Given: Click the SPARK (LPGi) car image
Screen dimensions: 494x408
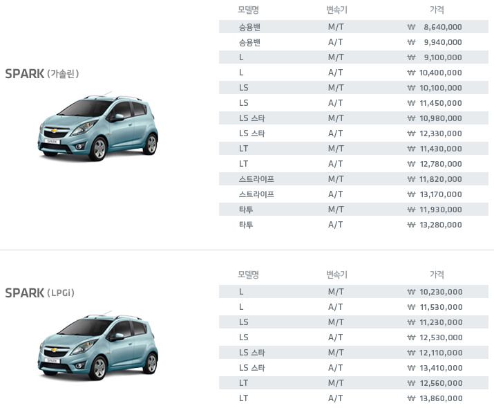Looking at the screenshot, I should [98, 345].
